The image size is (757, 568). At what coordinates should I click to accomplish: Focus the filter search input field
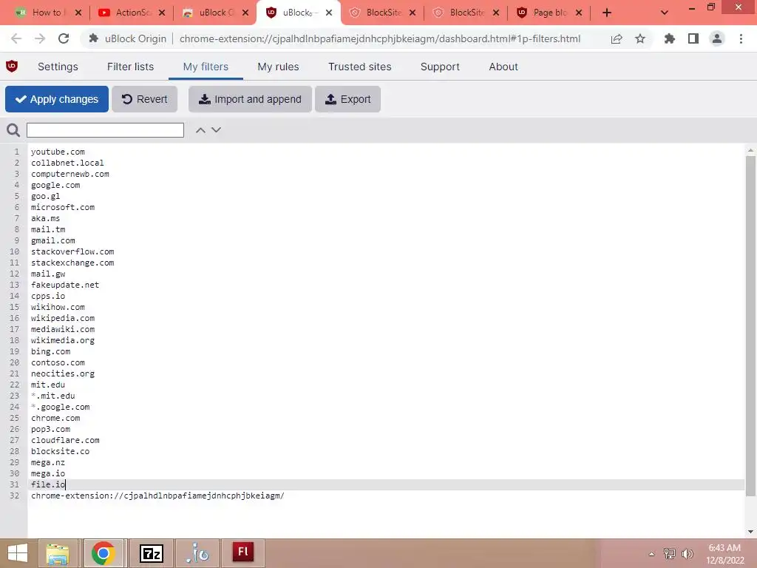pos(105,130)
